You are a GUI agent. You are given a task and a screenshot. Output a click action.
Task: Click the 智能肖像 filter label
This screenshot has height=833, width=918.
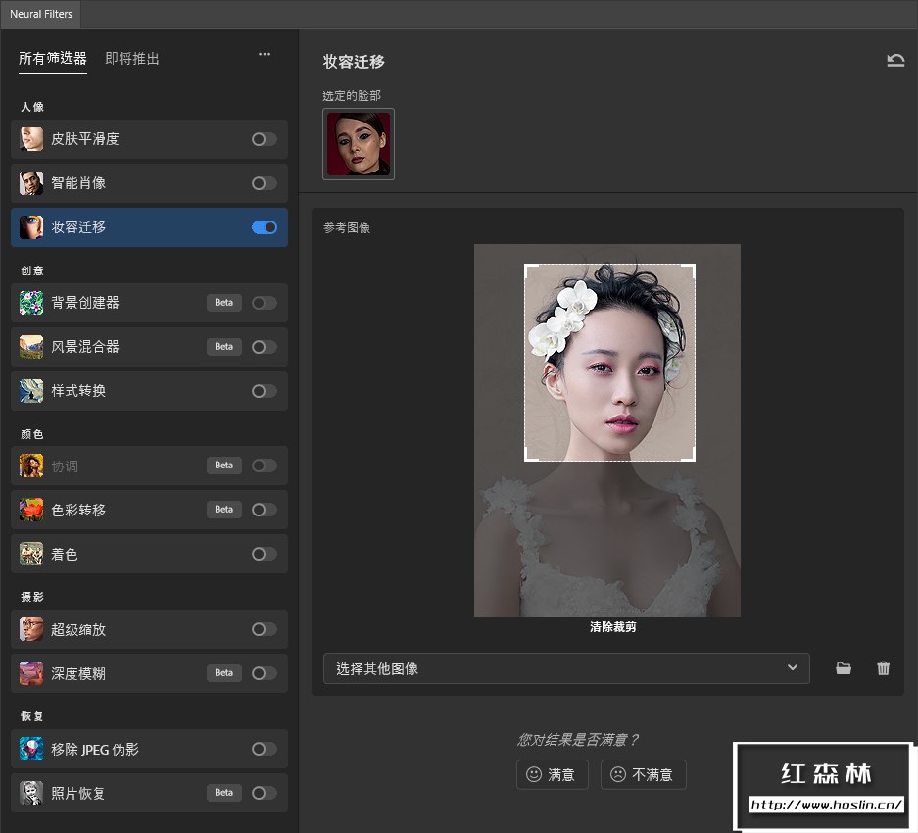[x=78, y=183]
